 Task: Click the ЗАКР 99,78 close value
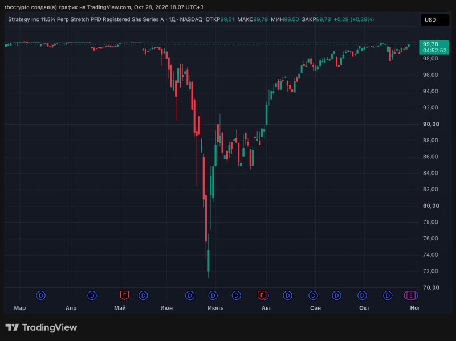pyautogui.click(x=316, y=19)
